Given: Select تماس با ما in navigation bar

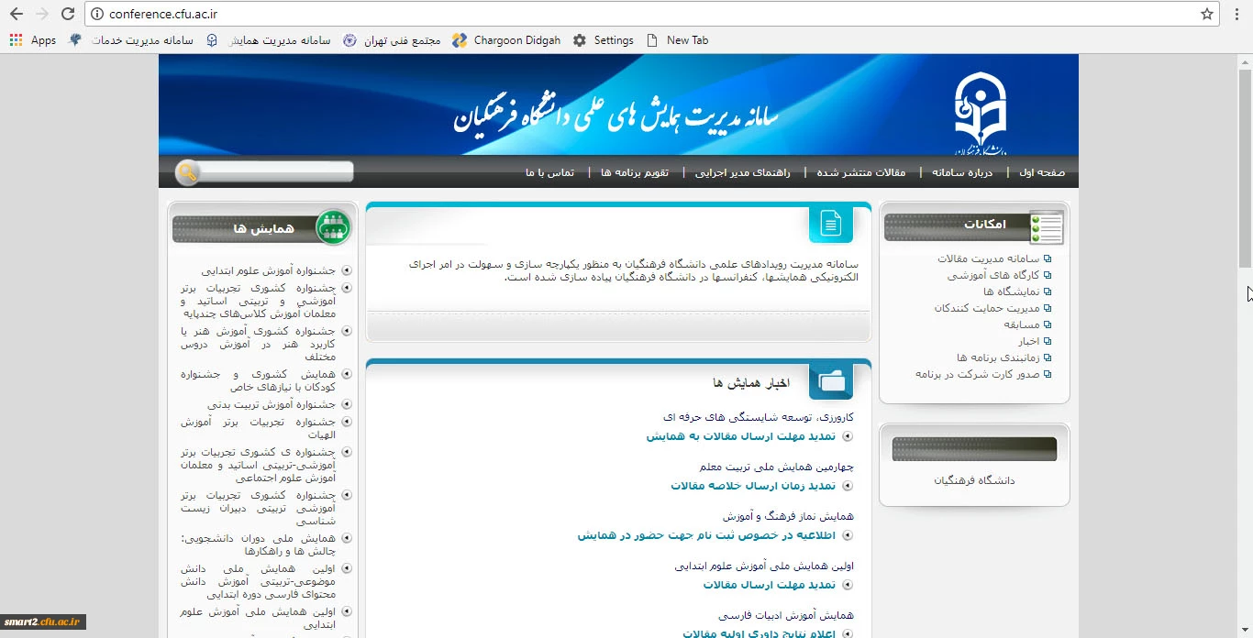Looking at the screenshot, I should (x=549, y=172).
